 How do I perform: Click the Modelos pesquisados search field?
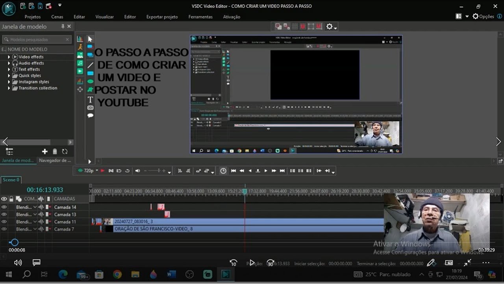click(x=37, y=39)
